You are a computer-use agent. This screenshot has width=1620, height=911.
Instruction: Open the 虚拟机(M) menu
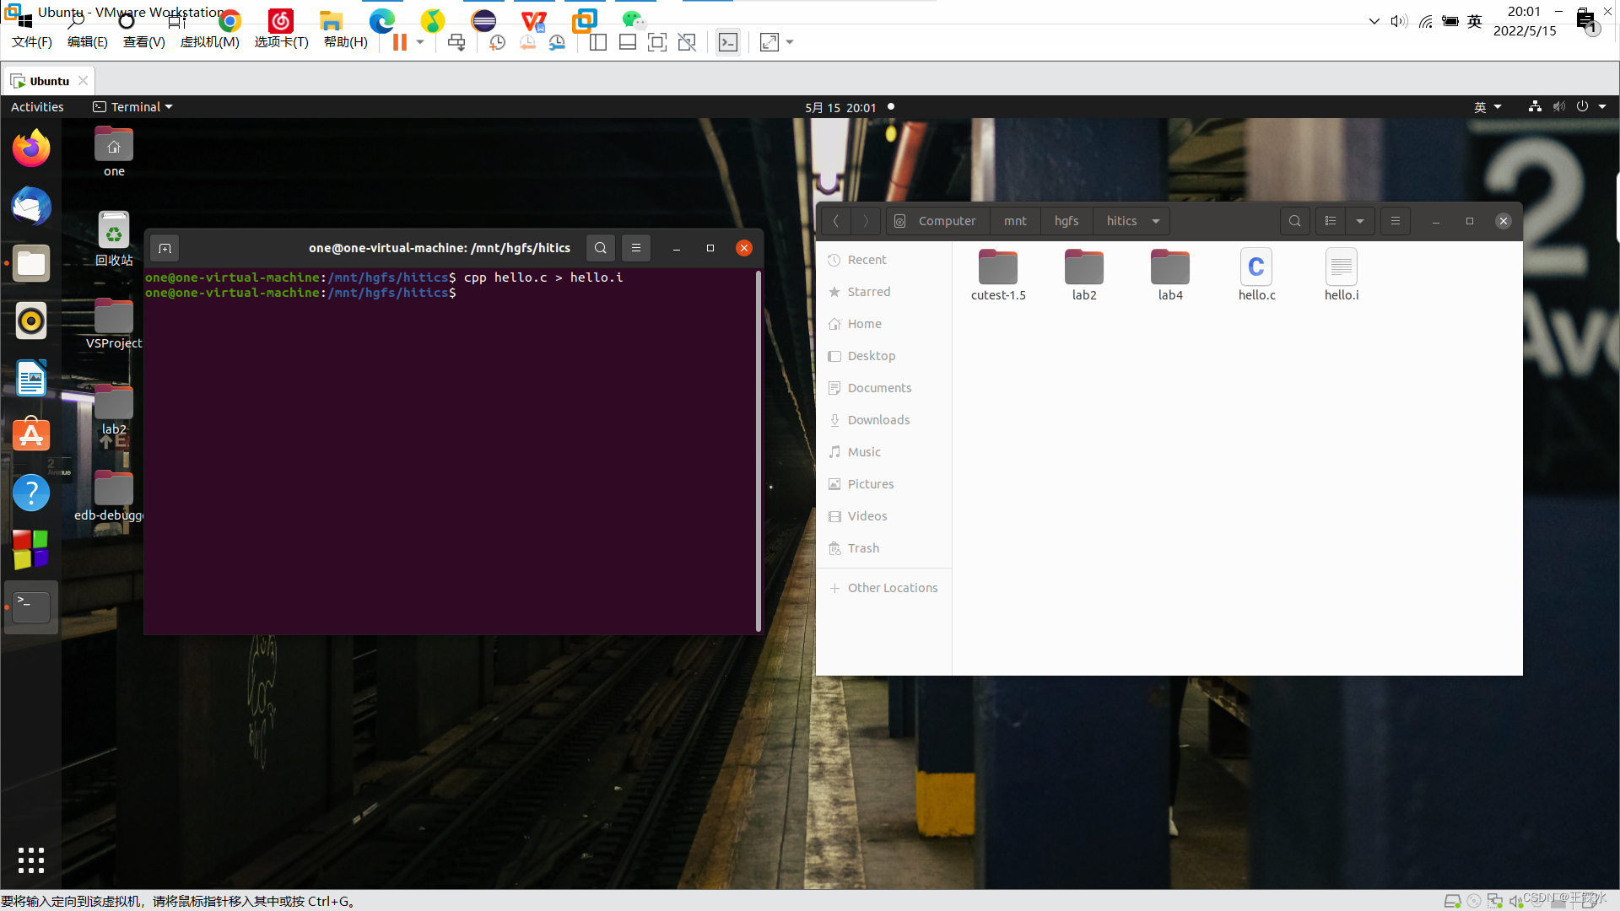click(x=209, y=42)
